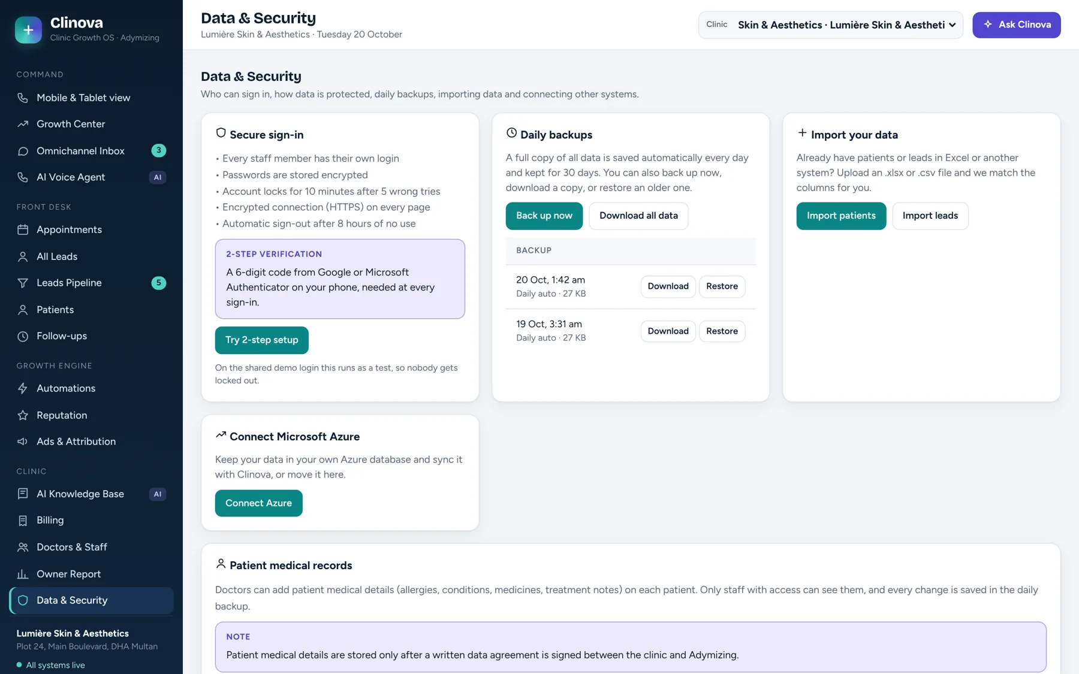Click the Ads & Attribution megaphone icon

[23, 442]
